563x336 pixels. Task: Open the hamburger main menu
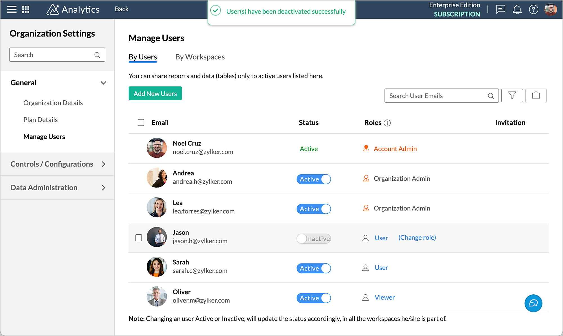pyautogui.click(x=12, y=9)
